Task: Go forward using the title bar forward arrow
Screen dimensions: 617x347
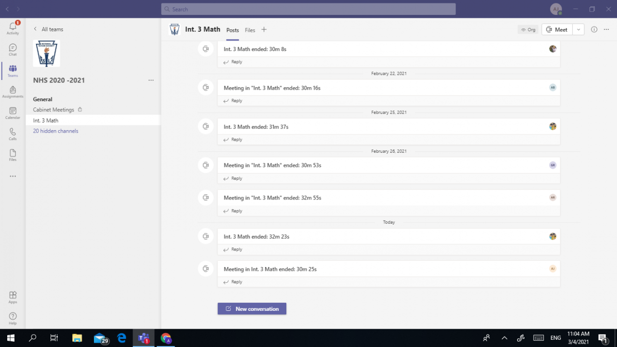Action: tap(18, 9)
